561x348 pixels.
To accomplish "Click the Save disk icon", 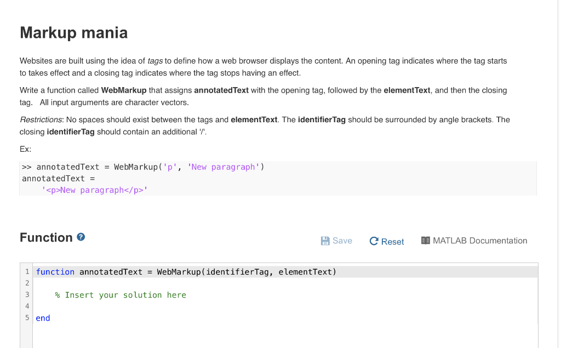I will (324, 240).
